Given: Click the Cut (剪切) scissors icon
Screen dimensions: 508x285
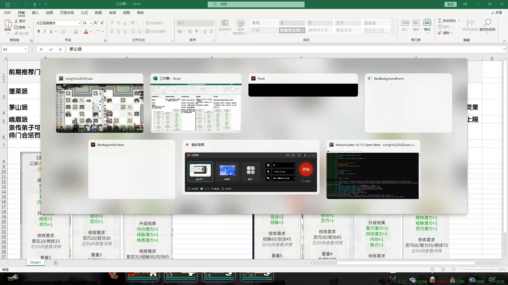Looking at the screenshot, I should click(16, 21).
